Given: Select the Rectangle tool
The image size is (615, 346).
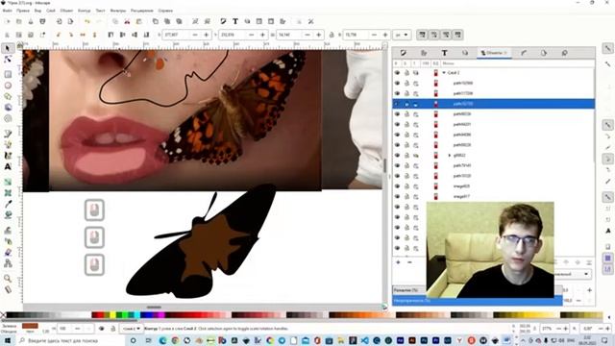Looking at the screenshot, I should tap(8, 75).
